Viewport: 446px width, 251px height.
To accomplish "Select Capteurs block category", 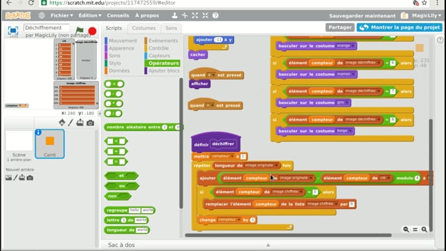I will pos(159,56).
